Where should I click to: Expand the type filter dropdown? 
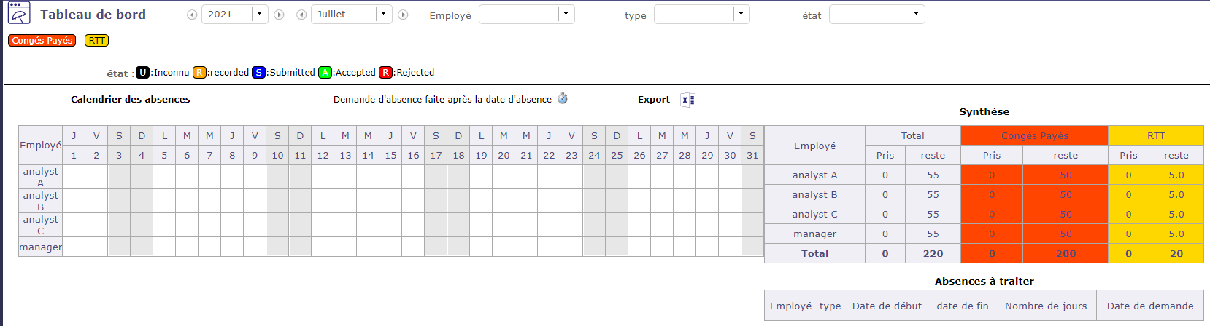coord(741,14)
